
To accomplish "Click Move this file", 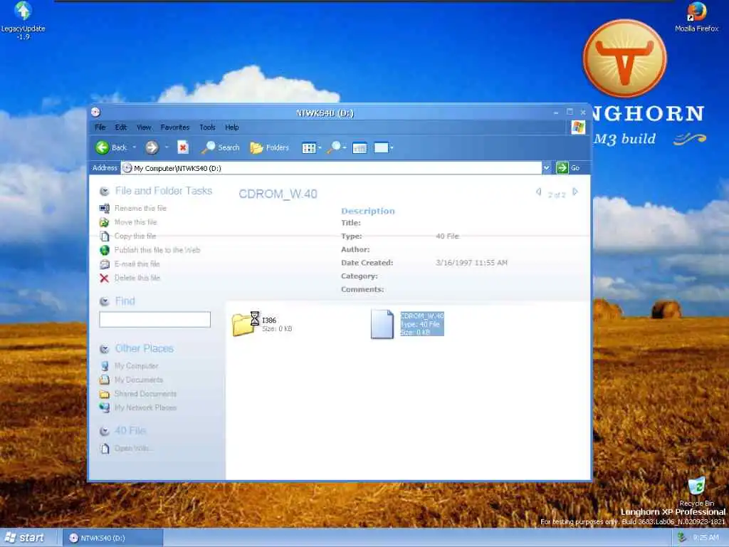I will click(136, 222).
